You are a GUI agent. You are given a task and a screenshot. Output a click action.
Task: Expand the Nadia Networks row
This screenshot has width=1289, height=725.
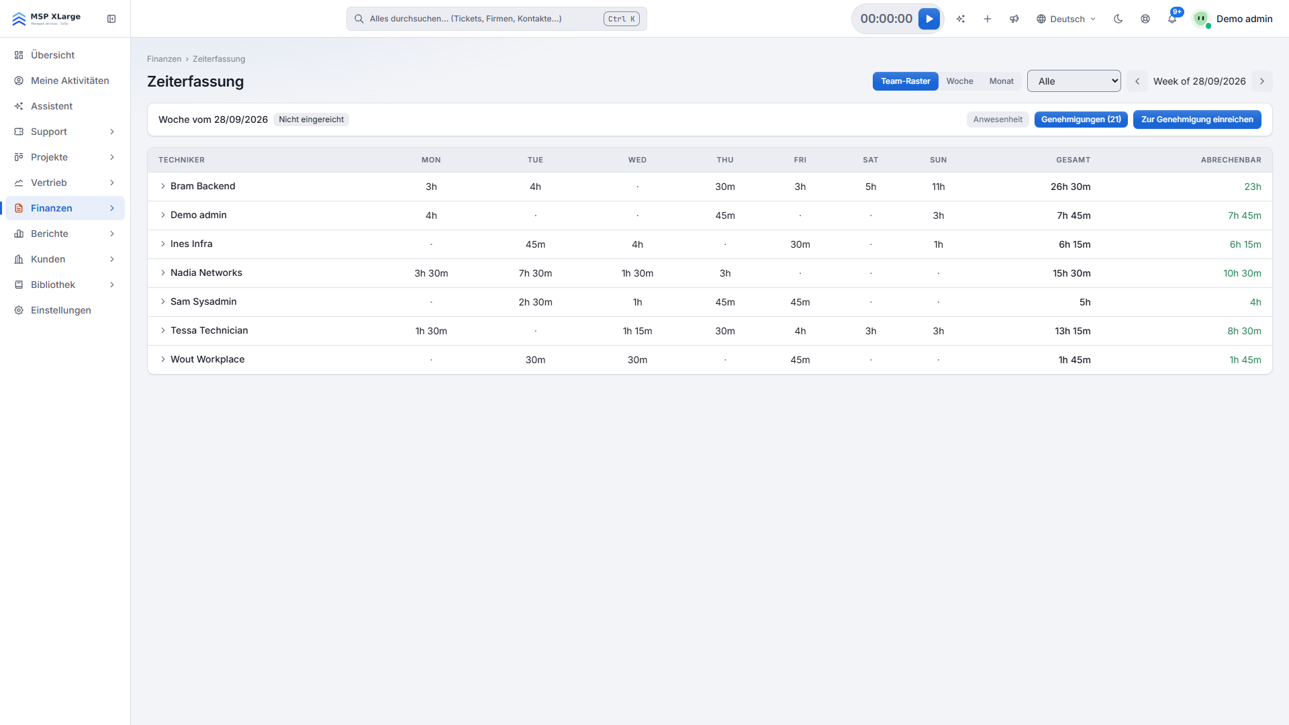pyautogui.click(x=162, y=273)
